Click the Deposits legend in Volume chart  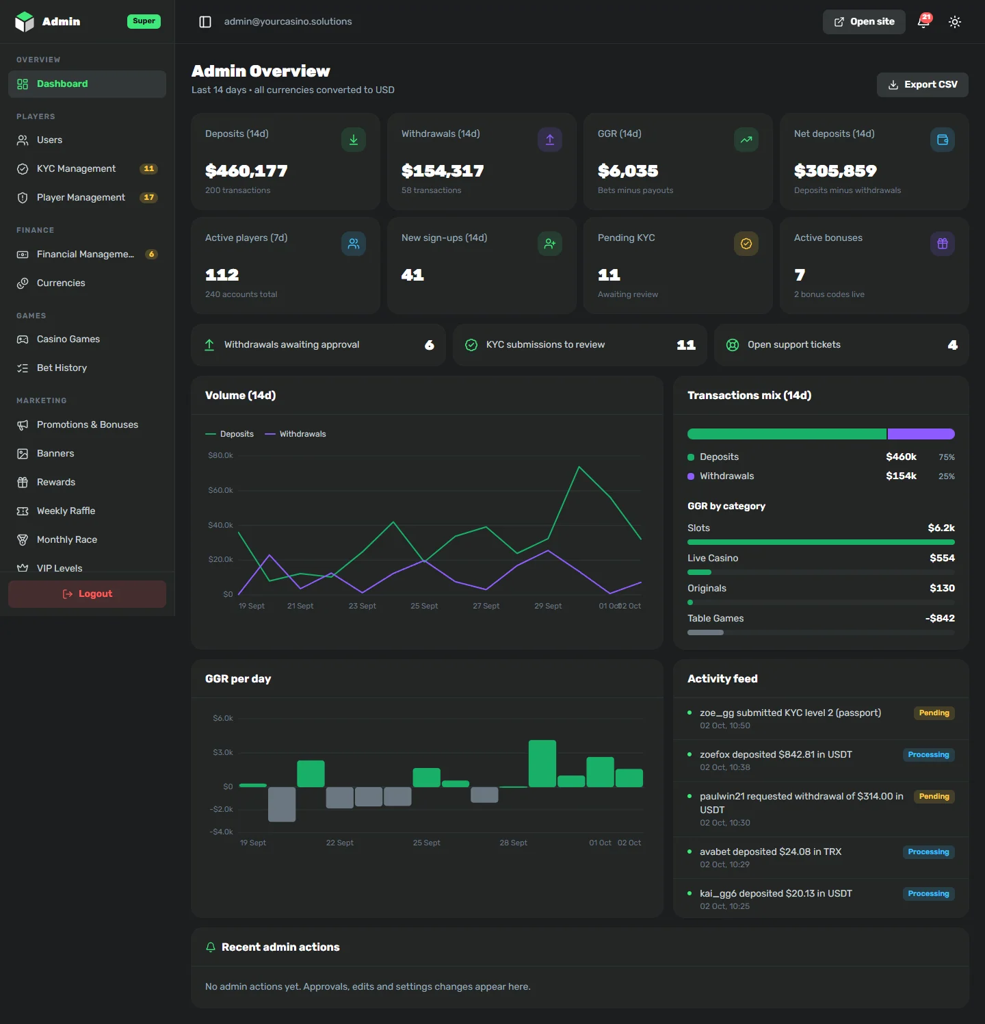(x=229, y=434)
